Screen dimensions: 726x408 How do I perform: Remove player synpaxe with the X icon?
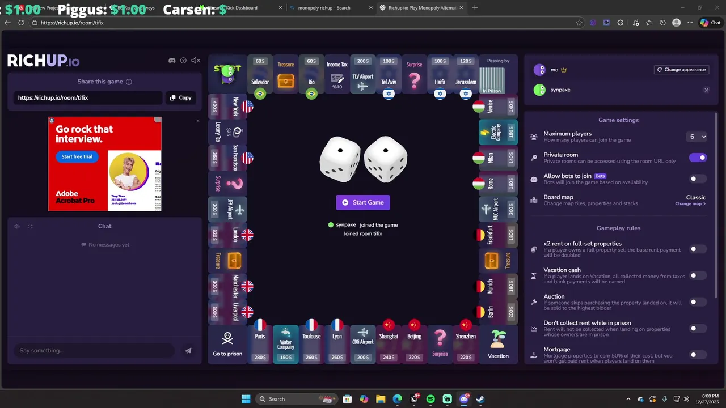pyautogui.click(x=706, y=90)
